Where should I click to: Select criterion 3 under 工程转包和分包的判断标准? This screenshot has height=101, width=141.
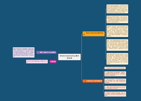click(115, 81)
